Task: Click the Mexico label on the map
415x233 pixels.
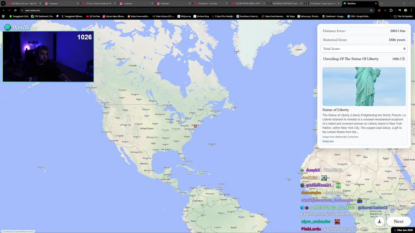Action: (144, 163)
